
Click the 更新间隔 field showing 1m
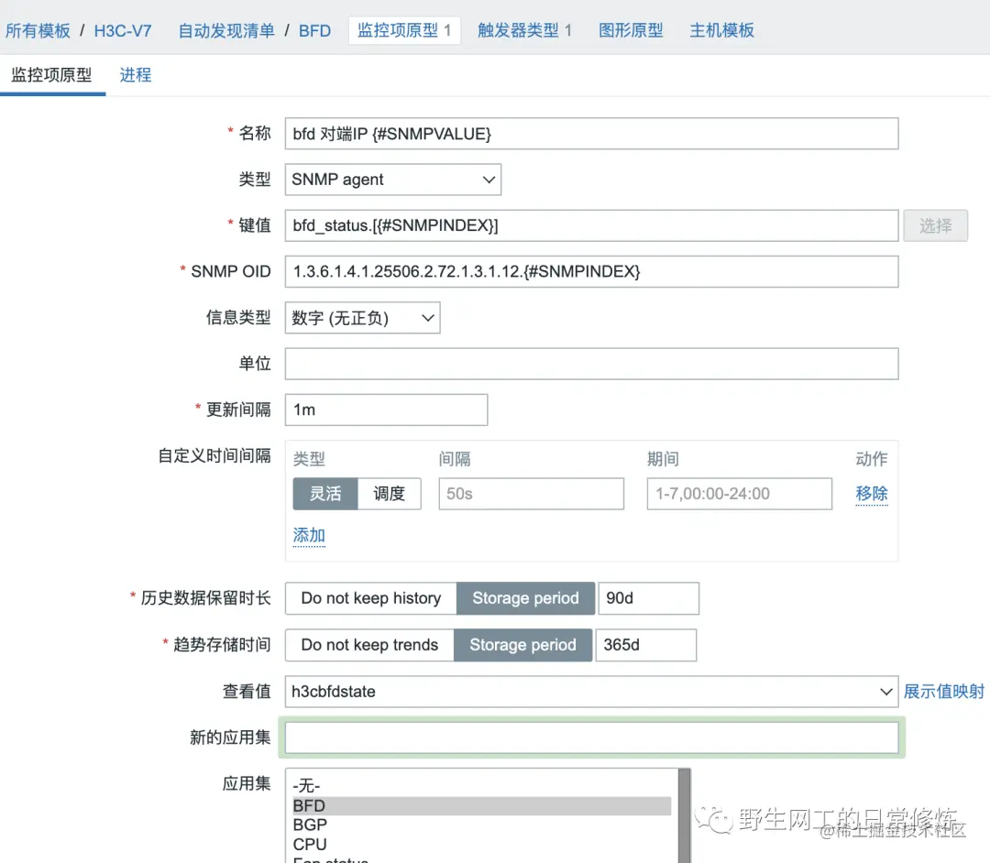[x=387, y=410]
